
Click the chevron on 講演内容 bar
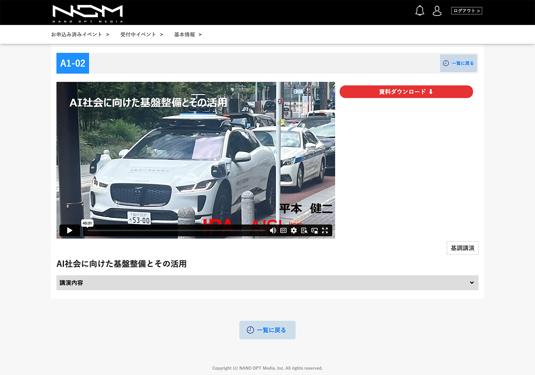click(472, 283)
